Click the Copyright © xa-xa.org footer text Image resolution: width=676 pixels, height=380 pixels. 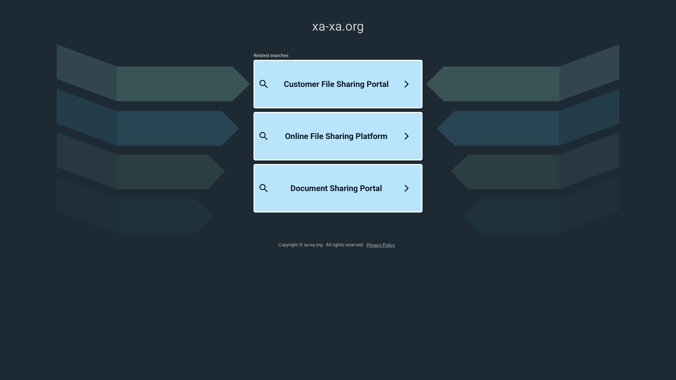[301, 245]
